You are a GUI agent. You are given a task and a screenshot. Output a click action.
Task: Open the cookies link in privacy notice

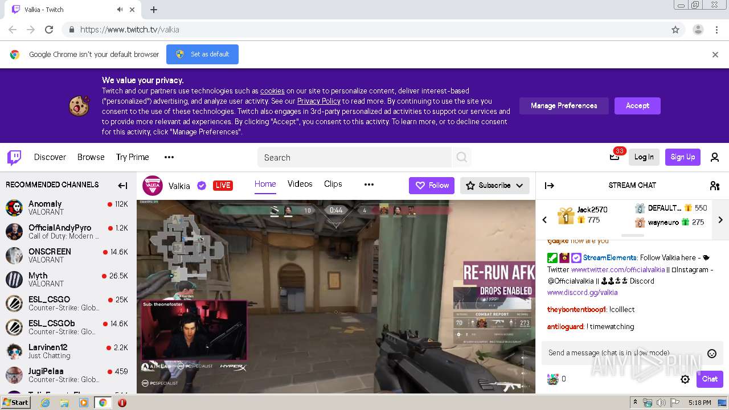pyautogui.click(x=272, y=91)
